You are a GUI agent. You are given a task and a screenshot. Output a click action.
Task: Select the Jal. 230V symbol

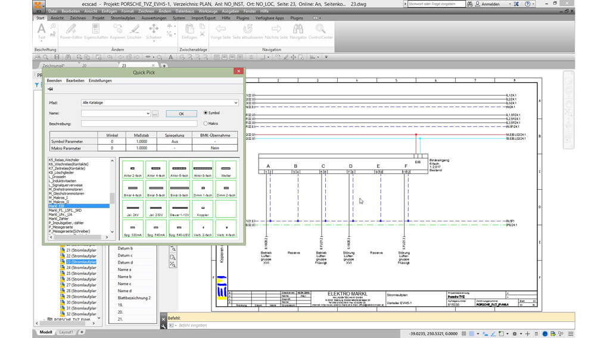[x=155, y=209]
